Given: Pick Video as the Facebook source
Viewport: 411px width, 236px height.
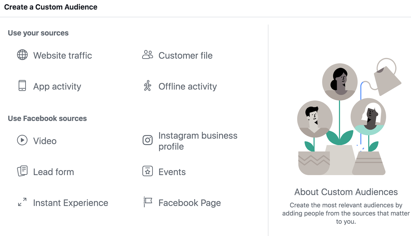Looking at the screenshot, I should [45, 141].
